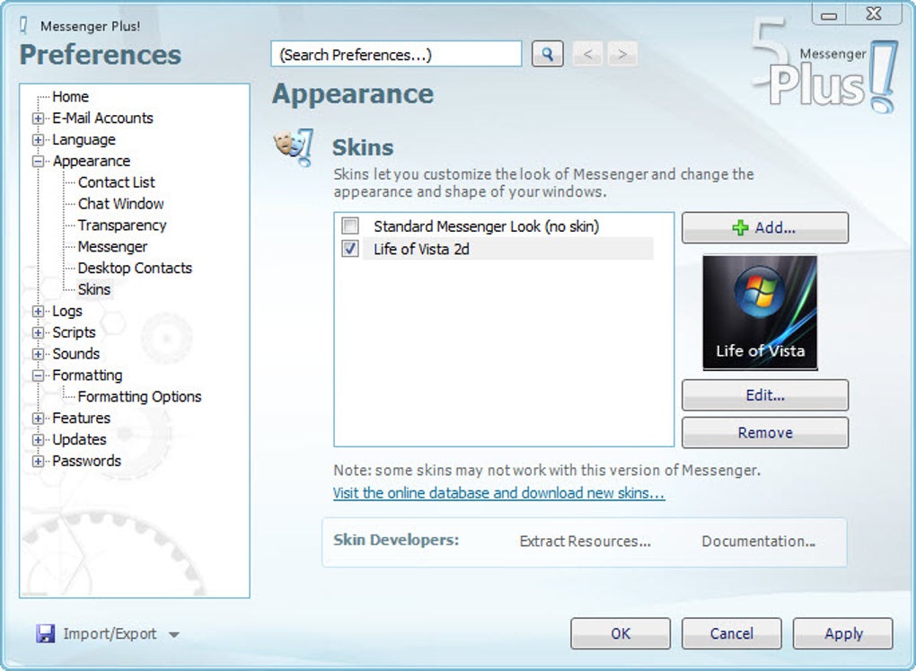Image resolution: width=916 pixels, height=671 pixels.
Task: Select the Logs label in tree
Action: [67, 311]
